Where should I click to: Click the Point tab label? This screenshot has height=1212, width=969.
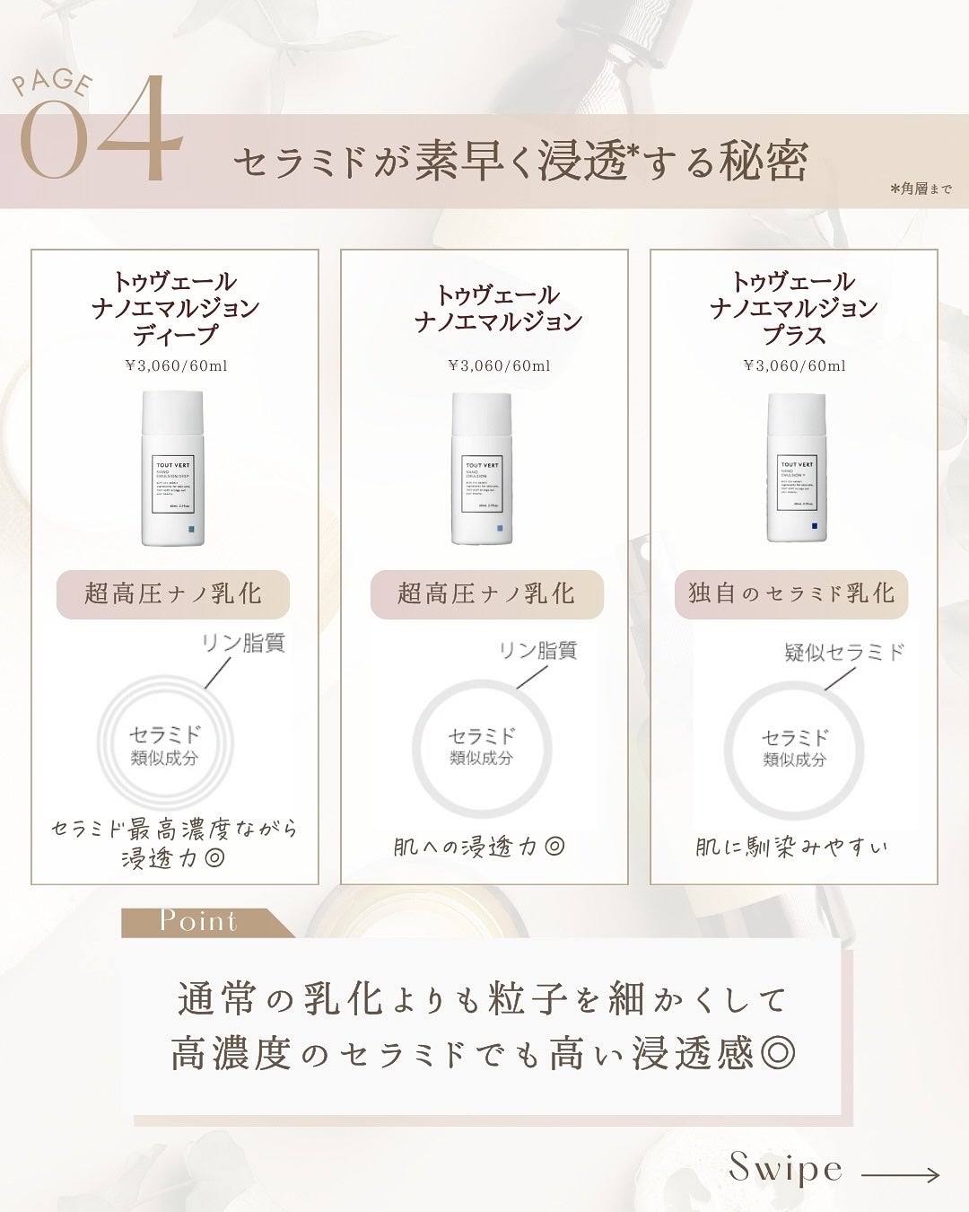[199, 922]
